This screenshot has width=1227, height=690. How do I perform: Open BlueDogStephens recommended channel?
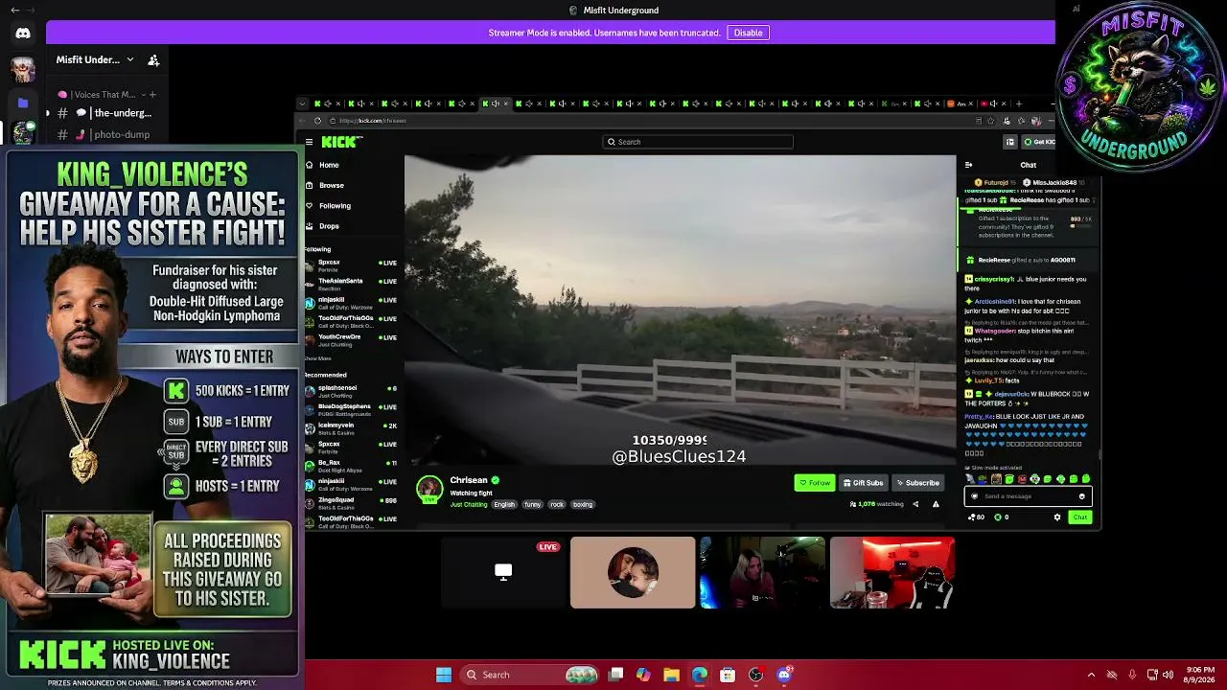pyautogui.click(x=351, y=409)
